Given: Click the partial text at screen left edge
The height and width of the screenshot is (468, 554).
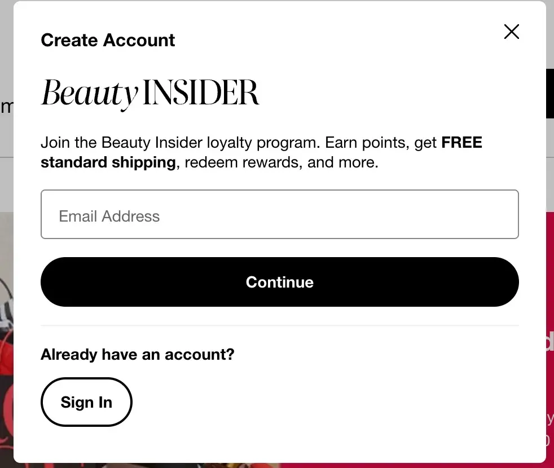Looking at the screenshot, I should (7, 107).
